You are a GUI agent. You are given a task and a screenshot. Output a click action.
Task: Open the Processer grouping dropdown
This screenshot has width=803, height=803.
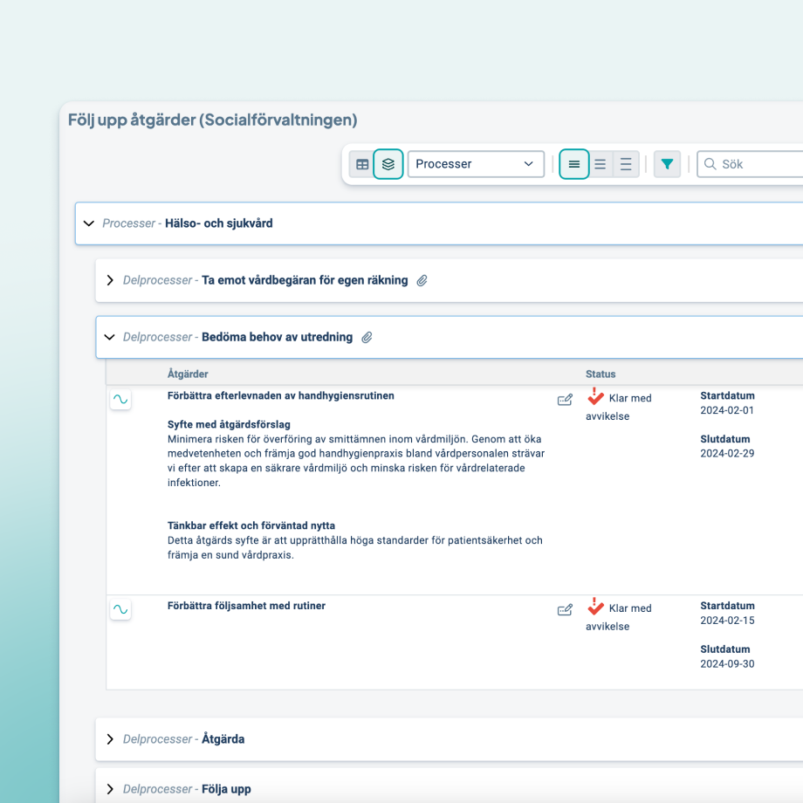[x=476, y=164]
